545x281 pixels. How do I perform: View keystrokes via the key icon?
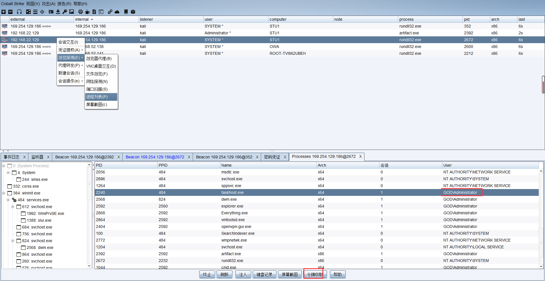pyautogui.click(x=65, y=12)
